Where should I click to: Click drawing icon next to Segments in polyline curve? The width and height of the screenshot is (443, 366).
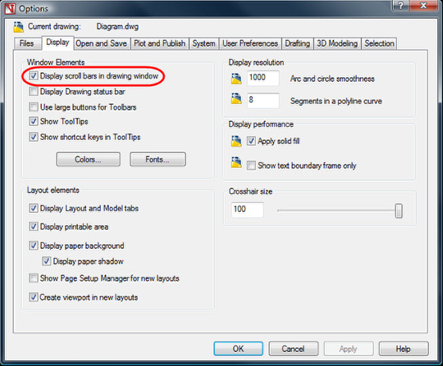[236, 99]
